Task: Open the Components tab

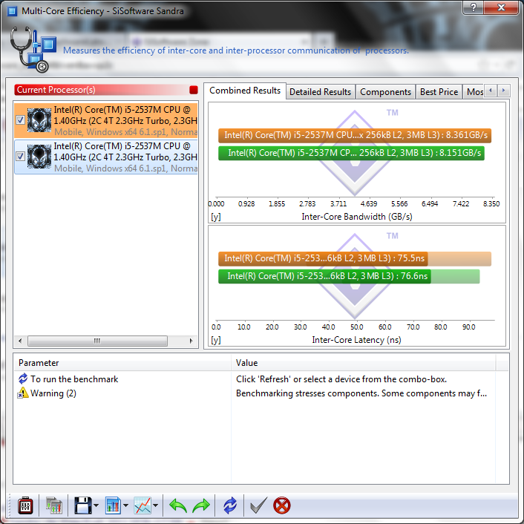Action: click(x=385, y=92)
